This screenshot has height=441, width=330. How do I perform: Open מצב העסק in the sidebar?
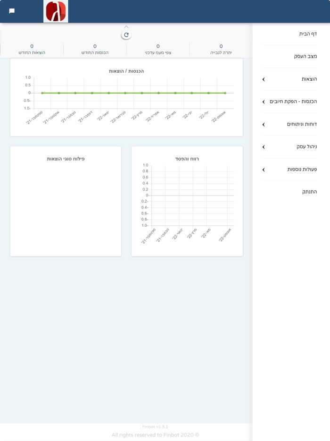[305, 56]
